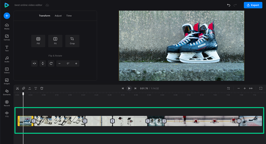This screenshot has height=144, width=266.
Task: Export the video project
Action: tap(253, 5)
